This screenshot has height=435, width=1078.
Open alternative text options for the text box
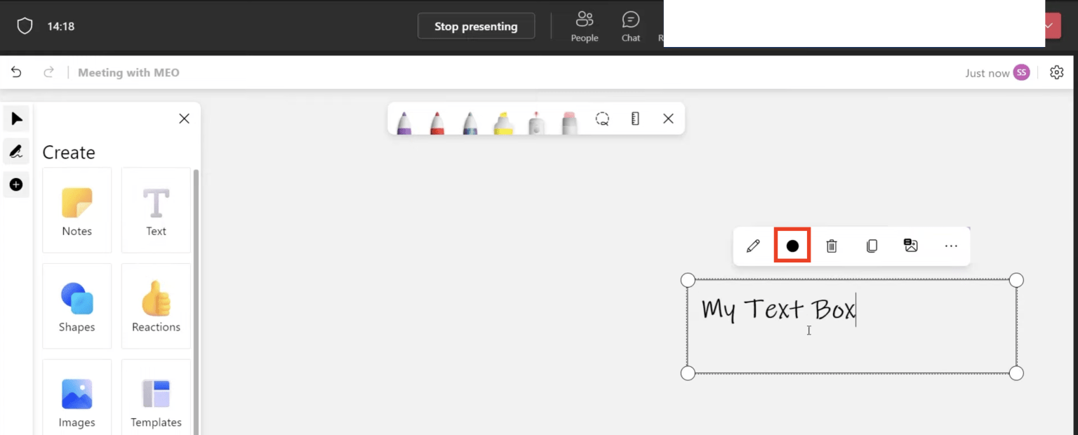coord(911,246)
